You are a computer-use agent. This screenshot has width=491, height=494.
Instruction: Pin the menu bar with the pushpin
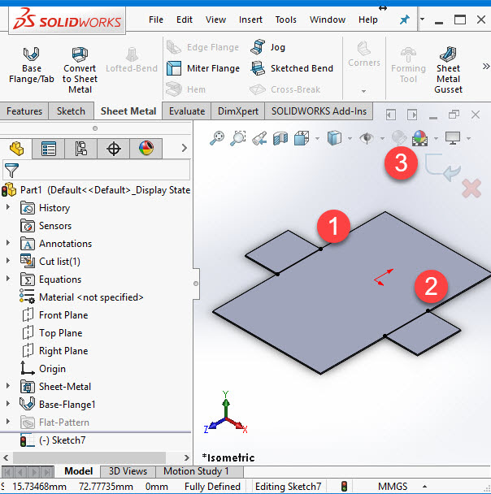(x=404, y=19)
